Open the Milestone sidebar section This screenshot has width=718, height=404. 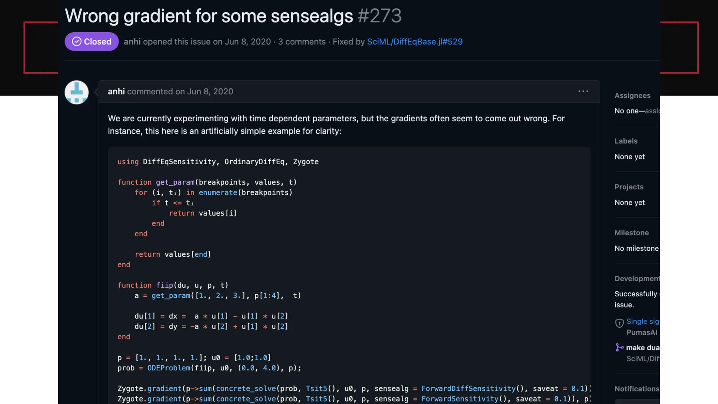631,233
